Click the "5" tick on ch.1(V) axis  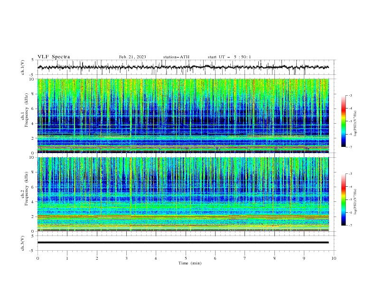33,60
